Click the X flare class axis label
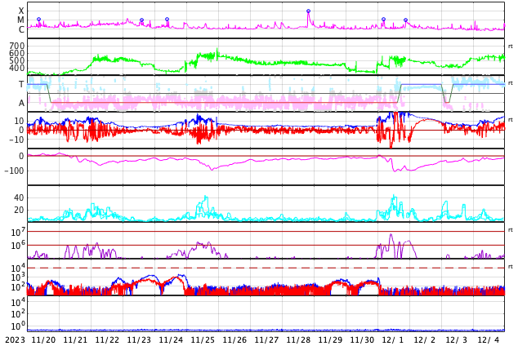The height and width of the screenshot is (346, 518). pos(21,11)
